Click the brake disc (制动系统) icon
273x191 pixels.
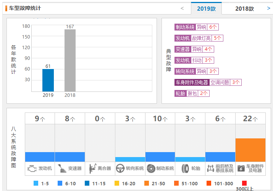(151, 169)
